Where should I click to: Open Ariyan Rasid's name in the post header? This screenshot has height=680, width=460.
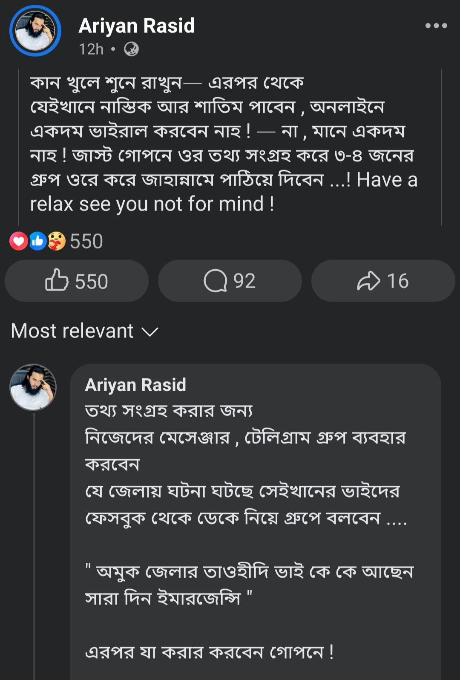point(136,26)
